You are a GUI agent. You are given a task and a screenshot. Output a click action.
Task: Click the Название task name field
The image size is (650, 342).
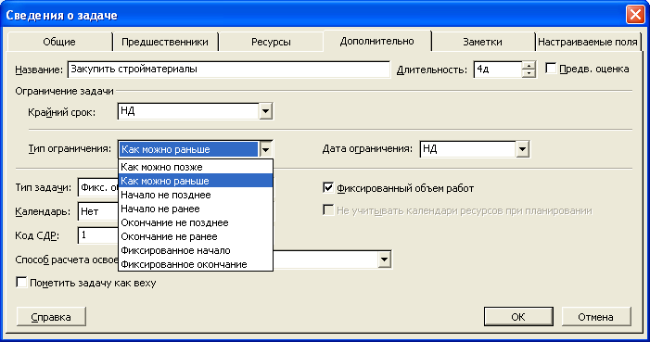click(x=228, y=70)
